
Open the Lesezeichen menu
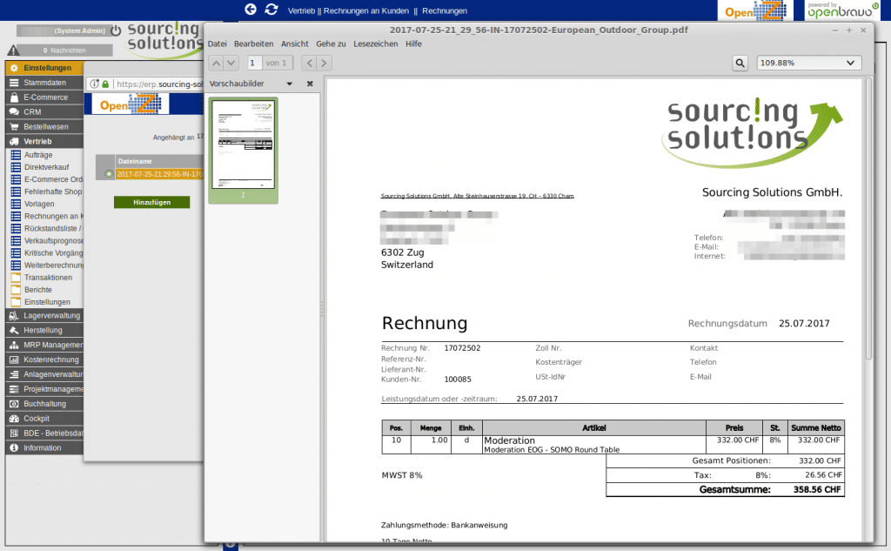(376, 44)
